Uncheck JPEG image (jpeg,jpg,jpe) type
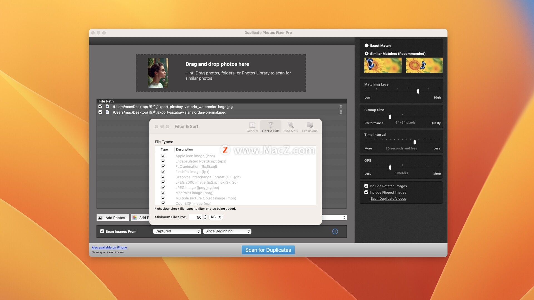 163,188
